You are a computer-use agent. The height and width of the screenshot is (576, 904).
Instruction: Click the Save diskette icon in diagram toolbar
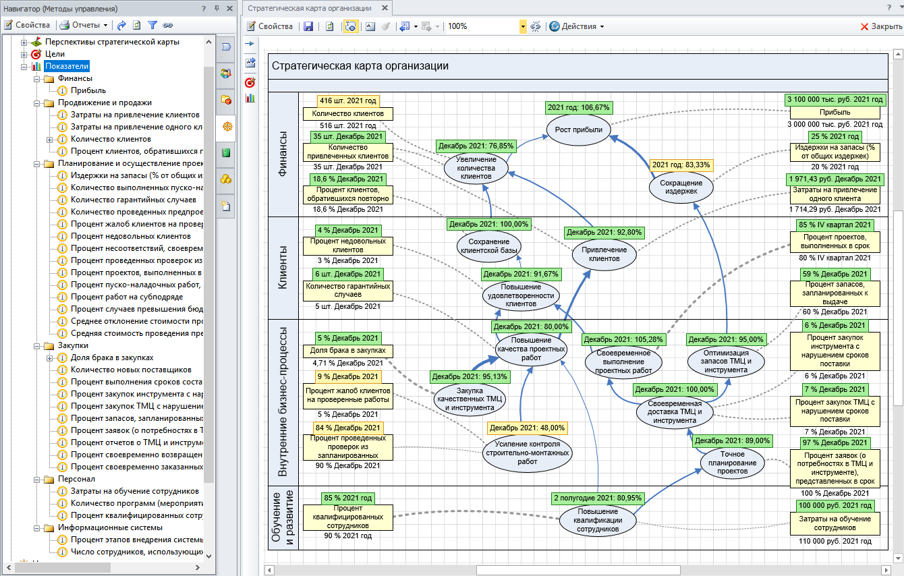[x=308, y=26]
